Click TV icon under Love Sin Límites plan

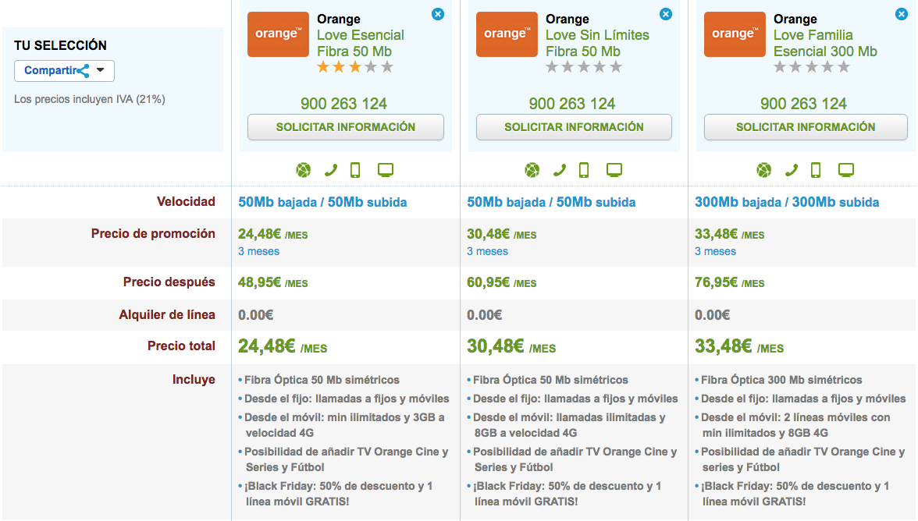(x=614, y=170)
